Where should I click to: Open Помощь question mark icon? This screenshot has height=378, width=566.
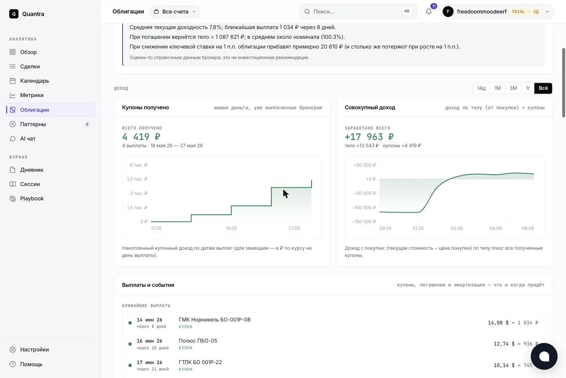pos(13,364)
